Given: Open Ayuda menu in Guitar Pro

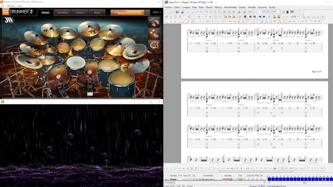Looking at the screenshot, I should (272, 7).
